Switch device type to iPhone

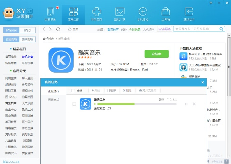coord(12,30)
